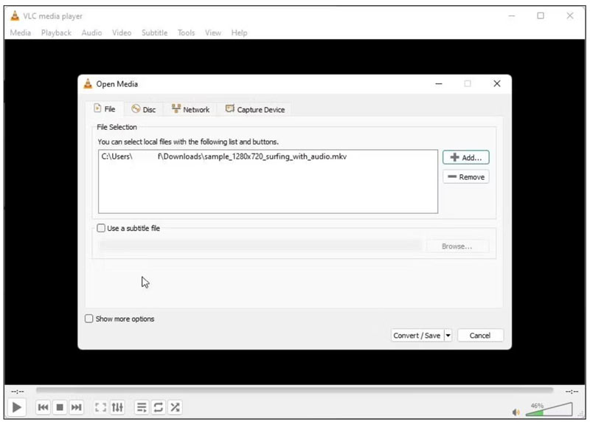Open the Help menu
Image resolution: width=590 pixels, height=422 pixels.
coord(239,32)
